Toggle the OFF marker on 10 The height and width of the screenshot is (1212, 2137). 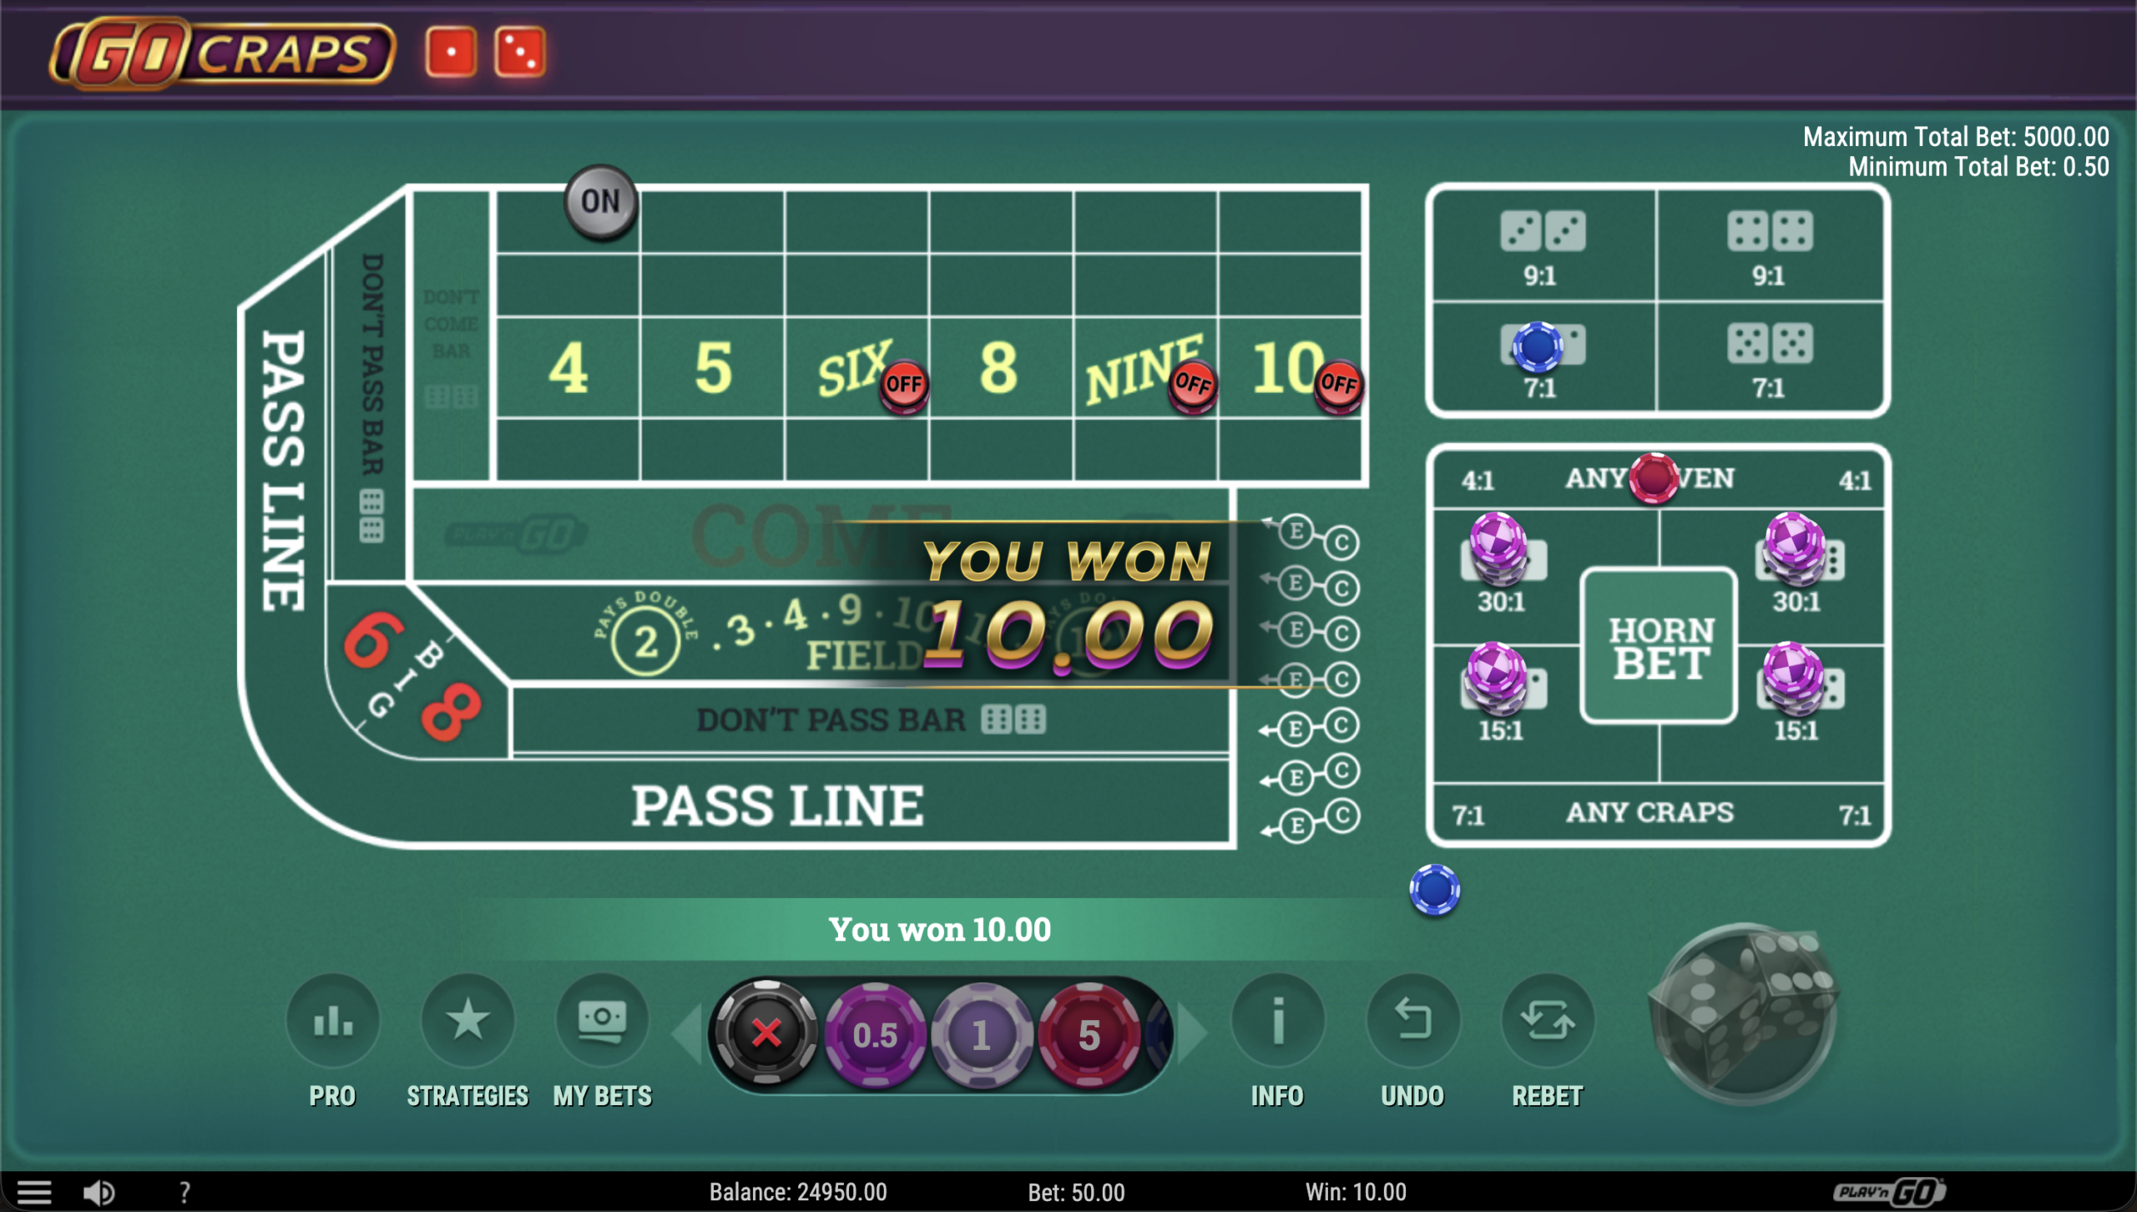click(x=1338, y=384)
